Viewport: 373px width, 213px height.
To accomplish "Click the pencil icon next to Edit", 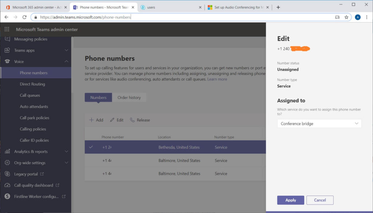I will 112,120.
